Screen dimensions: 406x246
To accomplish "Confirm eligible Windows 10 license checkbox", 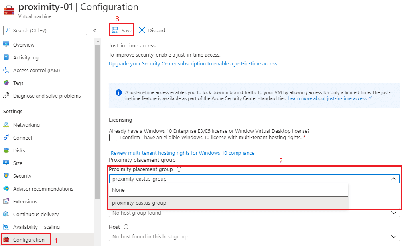I will point(113,138).
